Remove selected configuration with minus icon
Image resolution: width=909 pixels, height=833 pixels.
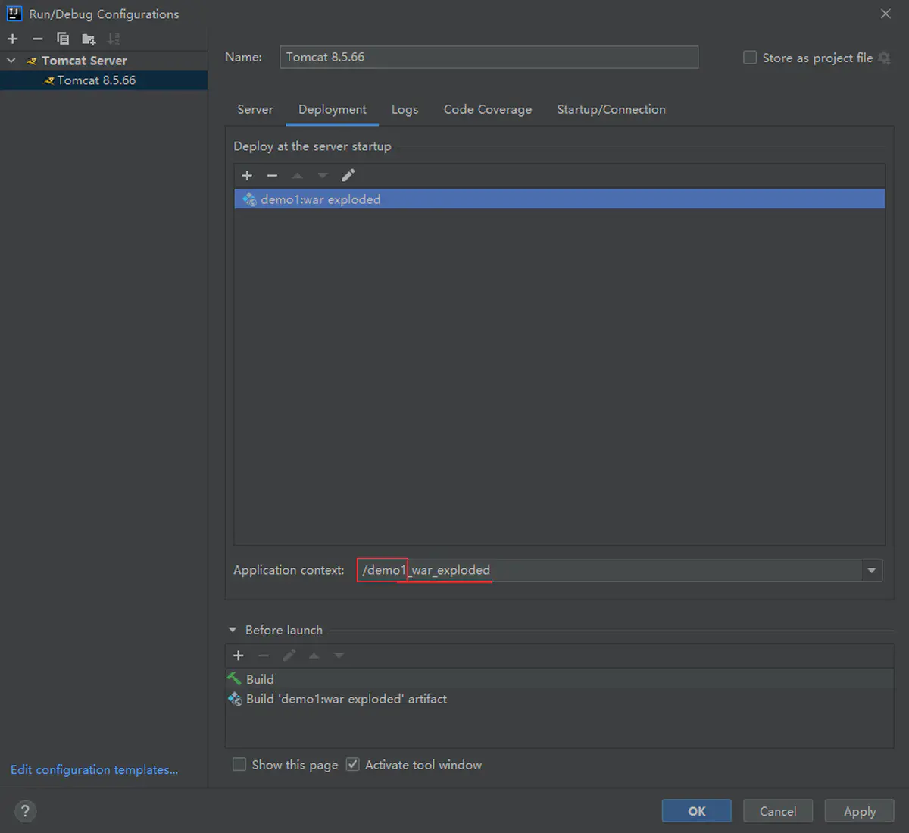click(38, 39)
